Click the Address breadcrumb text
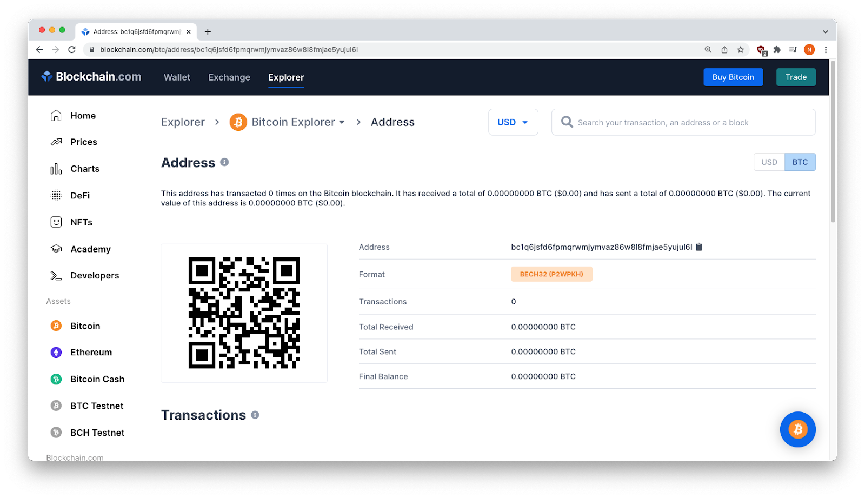 coord(392,122)
